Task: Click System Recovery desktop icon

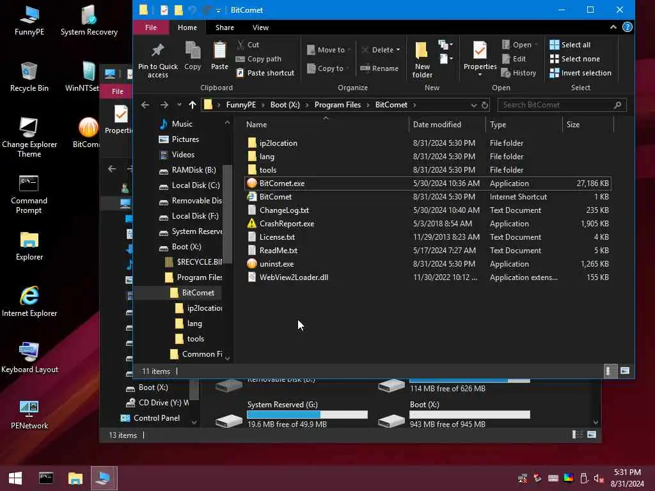Action: pos(89,20)
